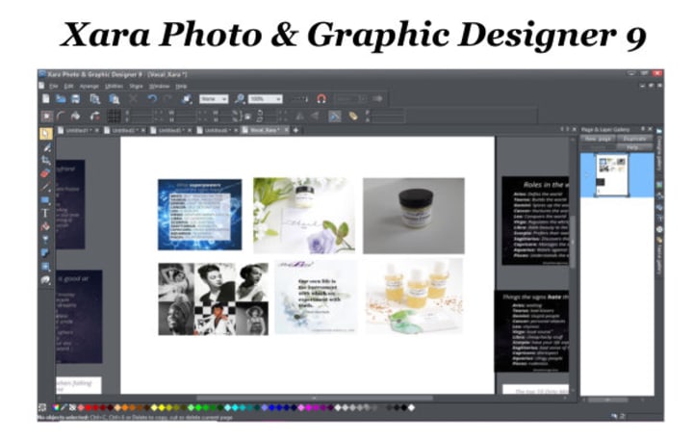Open the Help menu
The image size is (693, 441).
coord(181,87)
